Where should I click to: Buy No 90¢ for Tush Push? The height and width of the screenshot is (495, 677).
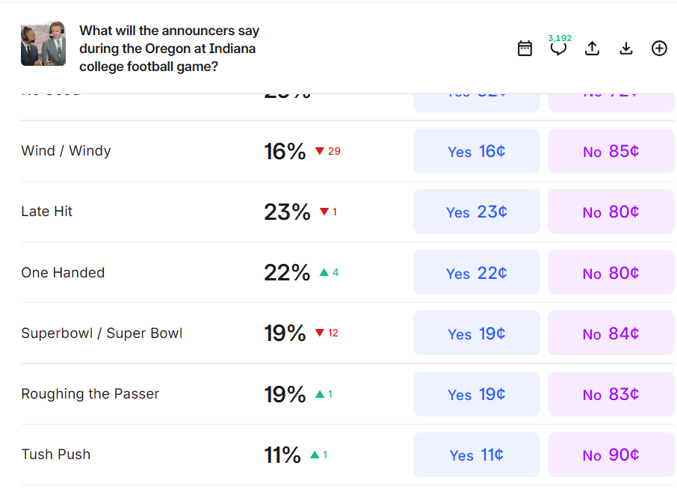[x=610, y=455]
